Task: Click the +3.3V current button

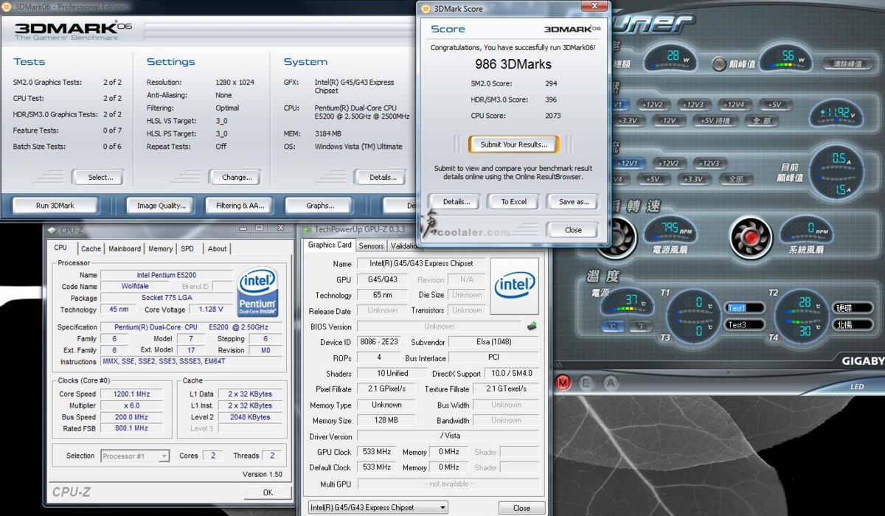Action: click(694, 179)
